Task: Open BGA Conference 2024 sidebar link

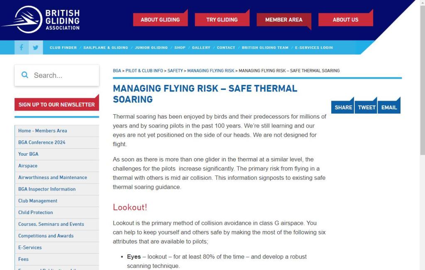Action: [x=42, y=142]
